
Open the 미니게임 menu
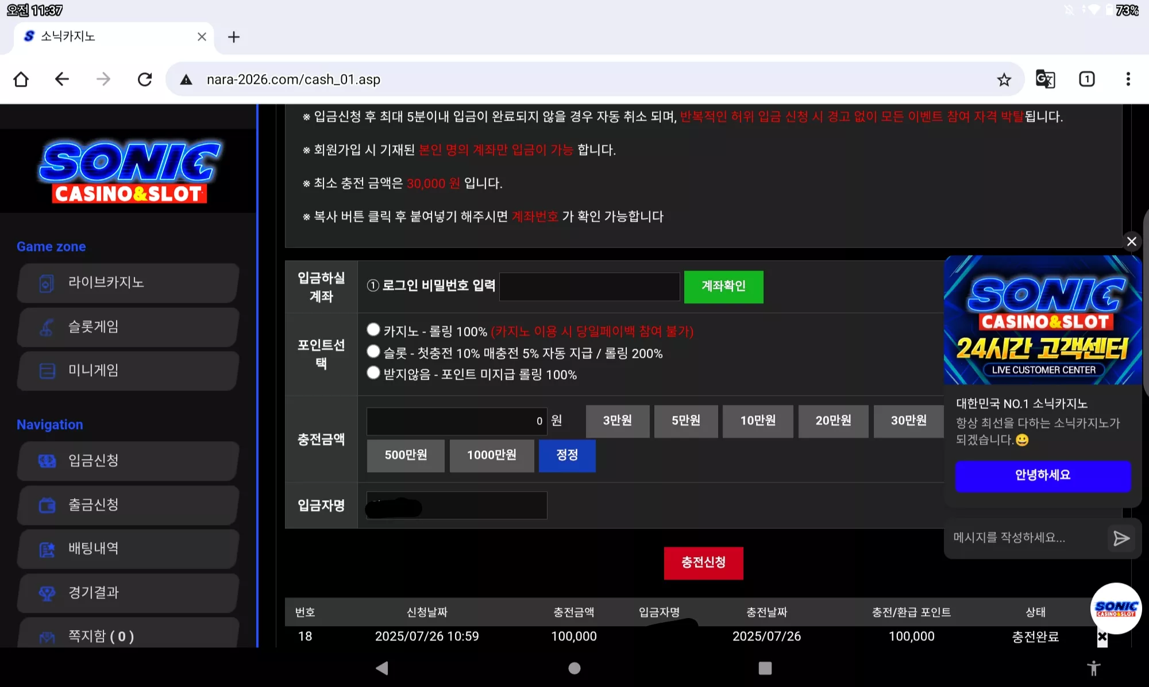coord(129,370)
